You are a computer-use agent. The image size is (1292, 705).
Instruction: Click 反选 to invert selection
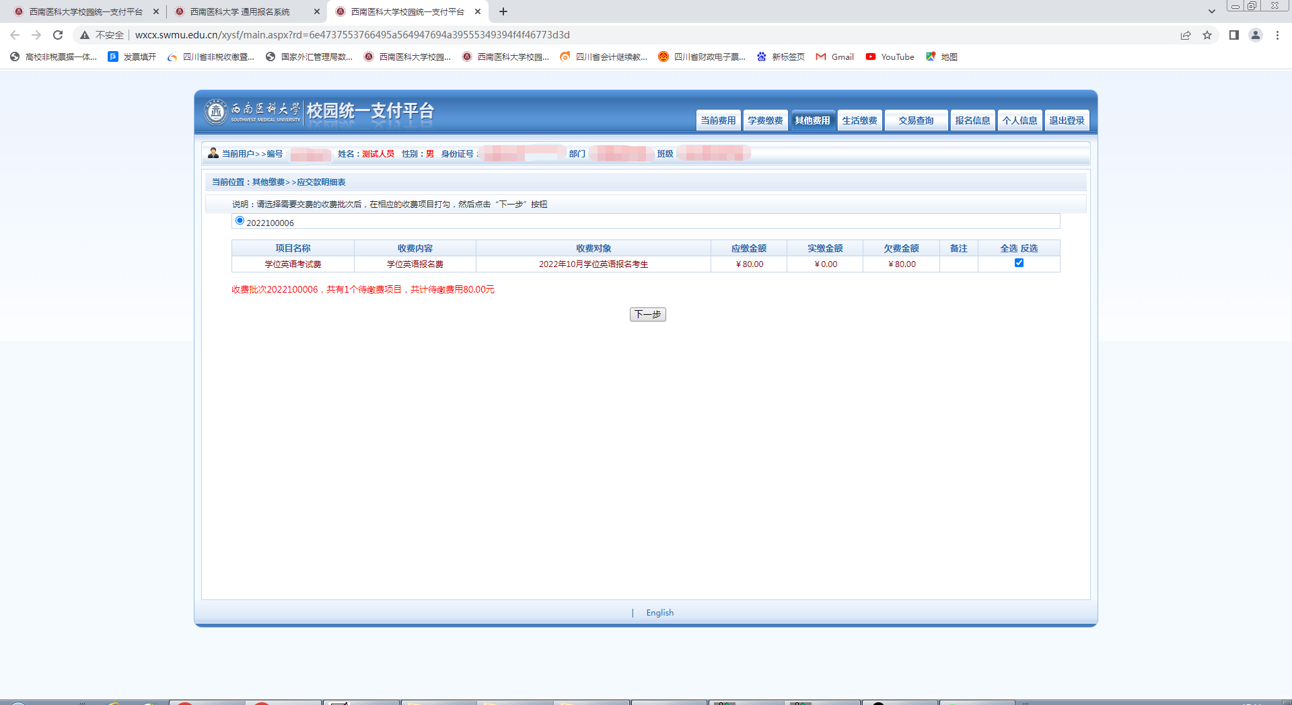pos(1029,248)
